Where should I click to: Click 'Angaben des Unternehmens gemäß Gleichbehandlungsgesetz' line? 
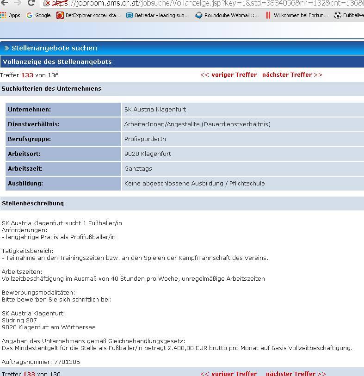tap(93, 341)
